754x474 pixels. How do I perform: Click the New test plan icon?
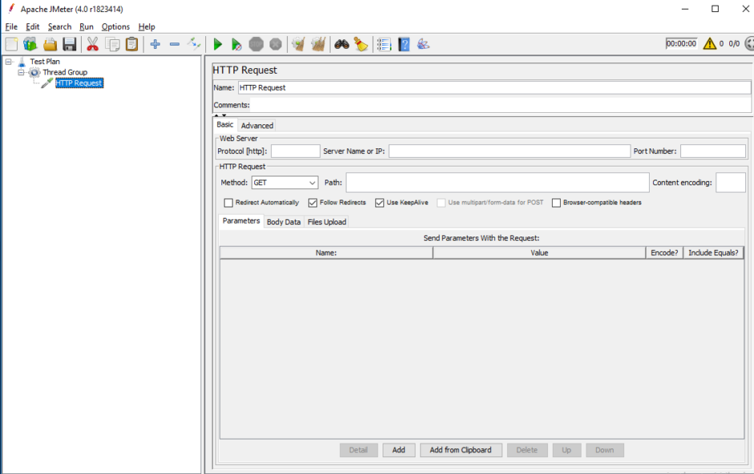click(11, 44)
